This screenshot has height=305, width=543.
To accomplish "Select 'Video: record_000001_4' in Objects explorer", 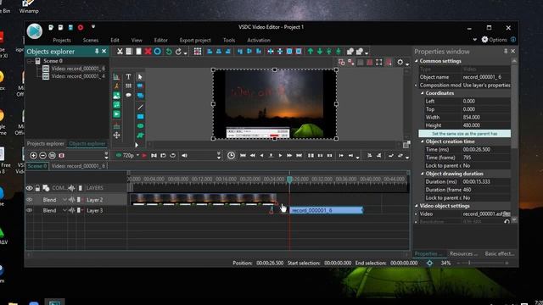I will click(77, 76).
